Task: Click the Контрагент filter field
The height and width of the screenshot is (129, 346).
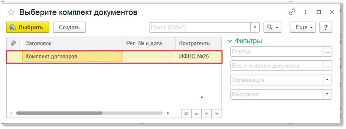Action: 277,94
